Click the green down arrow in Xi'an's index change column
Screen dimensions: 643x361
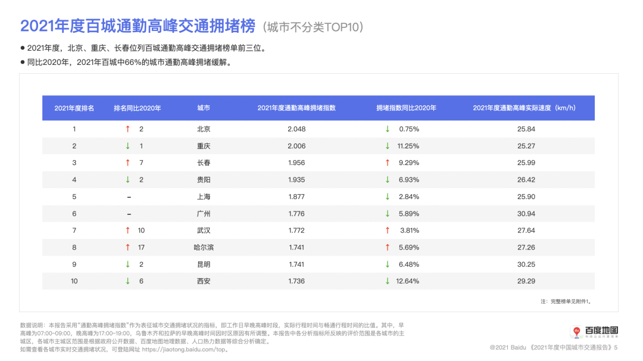point(386,281)
